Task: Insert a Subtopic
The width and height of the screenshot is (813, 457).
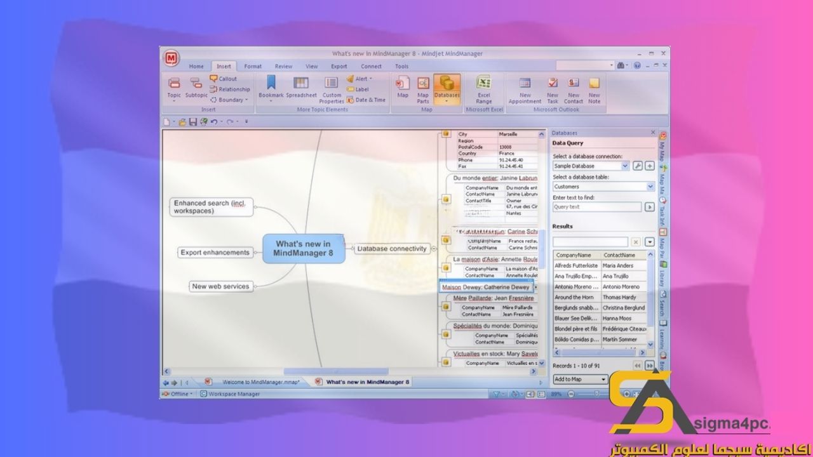Action: [x=196, y=88]
